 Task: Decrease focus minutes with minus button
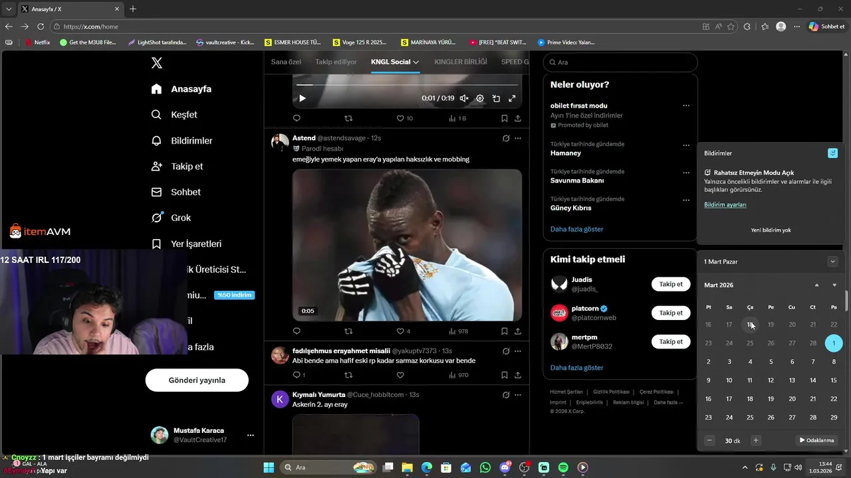[x=709, y=440]
